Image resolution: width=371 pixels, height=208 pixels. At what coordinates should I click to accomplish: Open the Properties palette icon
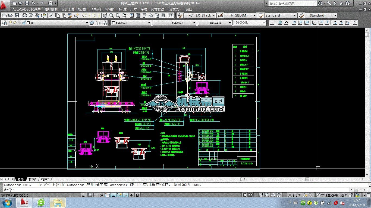(131, 15)
